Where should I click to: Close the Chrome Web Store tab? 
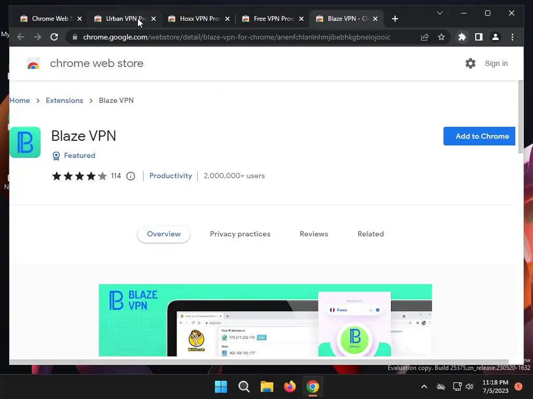click(80, 19)
